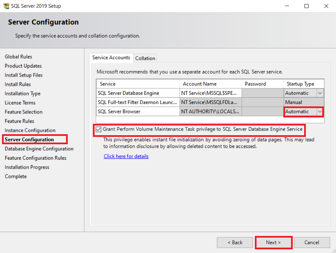Click Manual startup type cell
336x253 pixels.
click(x=304, y=102)
